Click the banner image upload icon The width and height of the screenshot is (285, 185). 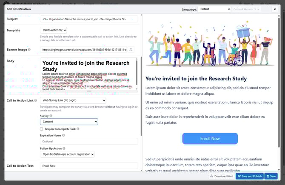click(131, 50)
